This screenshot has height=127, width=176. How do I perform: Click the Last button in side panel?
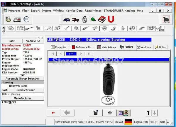[x=12, y=41]
